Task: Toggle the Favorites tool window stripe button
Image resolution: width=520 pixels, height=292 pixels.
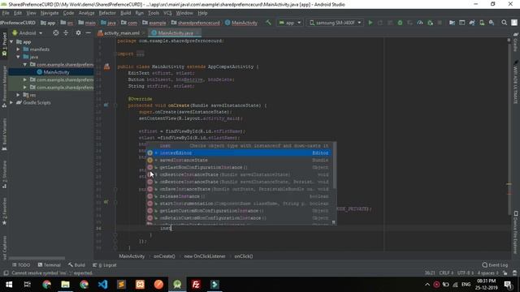Action: tap(4, 211)
